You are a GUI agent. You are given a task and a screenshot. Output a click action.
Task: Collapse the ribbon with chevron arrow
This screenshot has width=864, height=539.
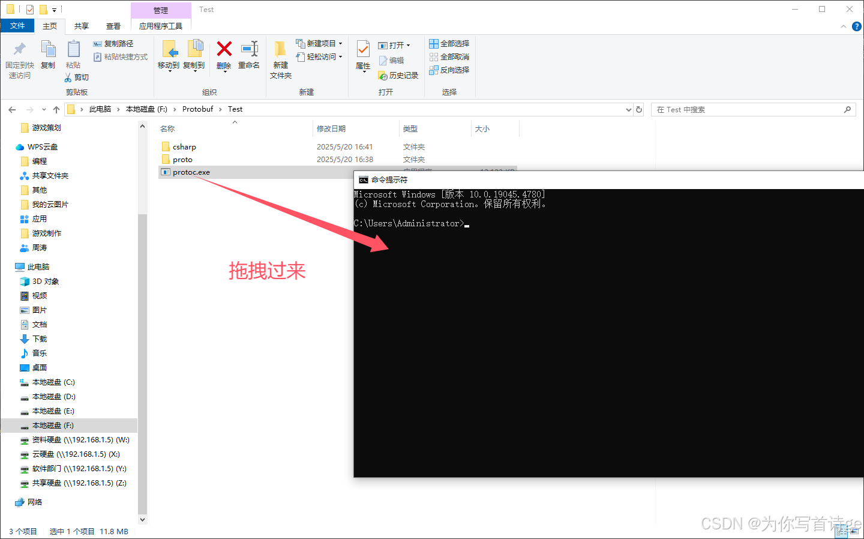pos(844,26)
